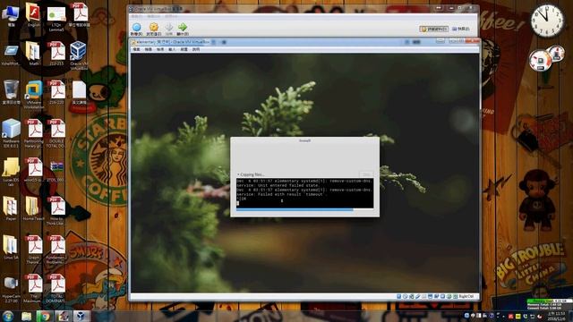The width and height of the screenshot is (573, 322).
Task: Open the English Flash folder icon
Action: click(33, 15)
